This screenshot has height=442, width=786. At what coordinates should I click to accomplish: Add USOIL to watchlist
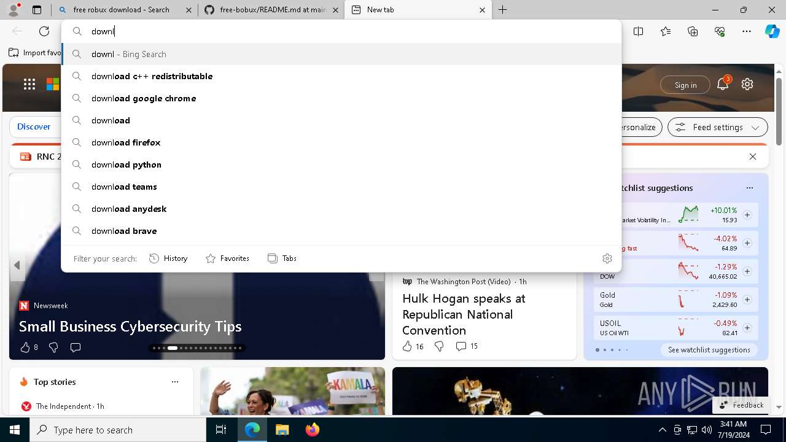coord(747,328)
